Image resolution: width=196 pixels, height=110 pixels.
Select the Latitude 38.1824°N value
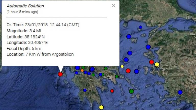coord(34,37)
